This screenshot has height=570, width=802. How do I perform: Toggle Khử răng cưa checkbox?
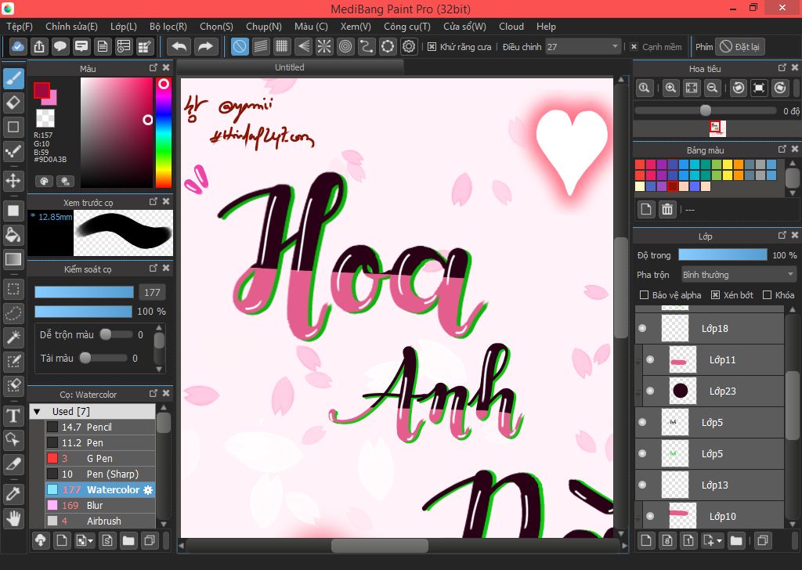tap(432, 46)
